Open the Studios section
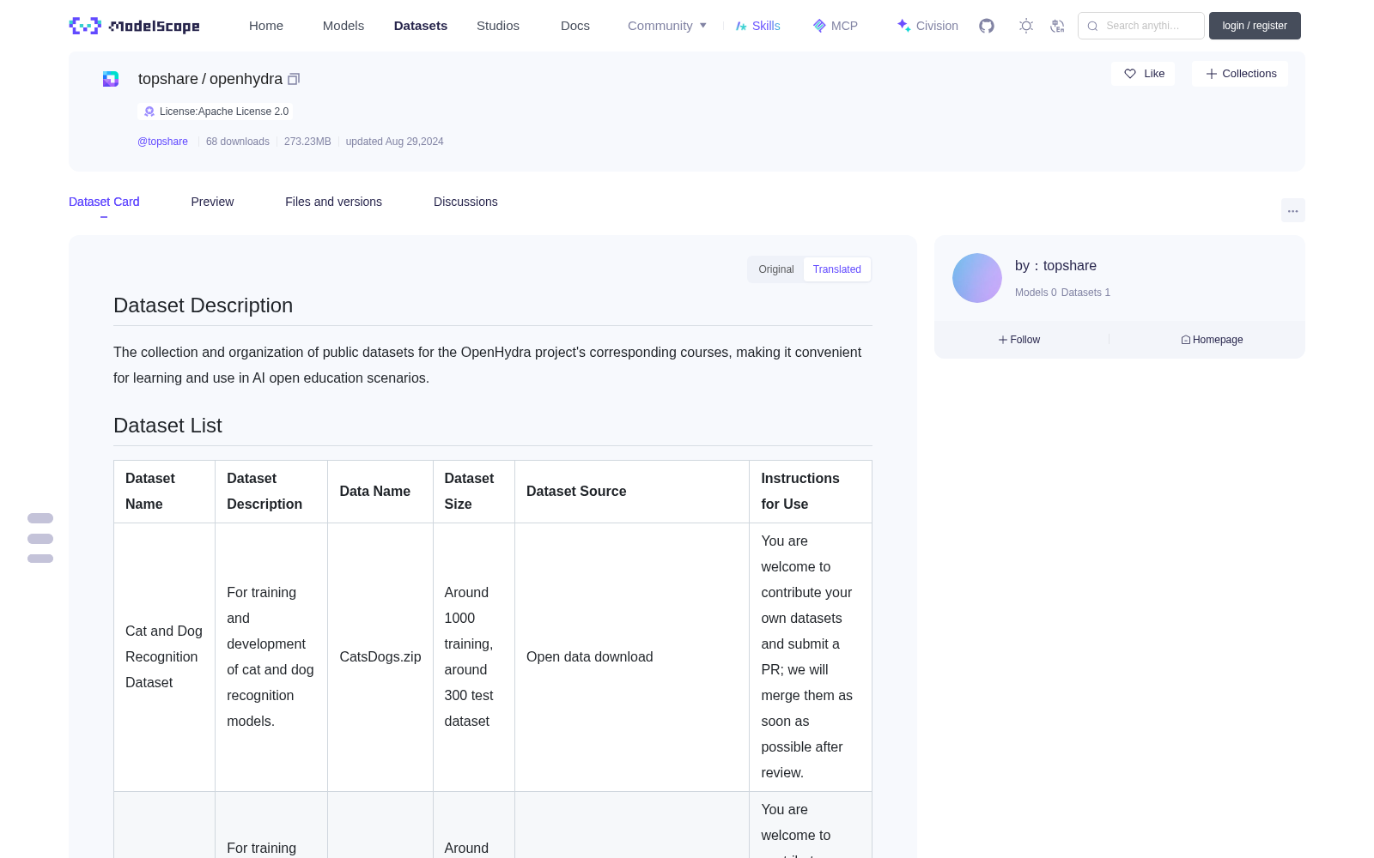 [498, 26]
